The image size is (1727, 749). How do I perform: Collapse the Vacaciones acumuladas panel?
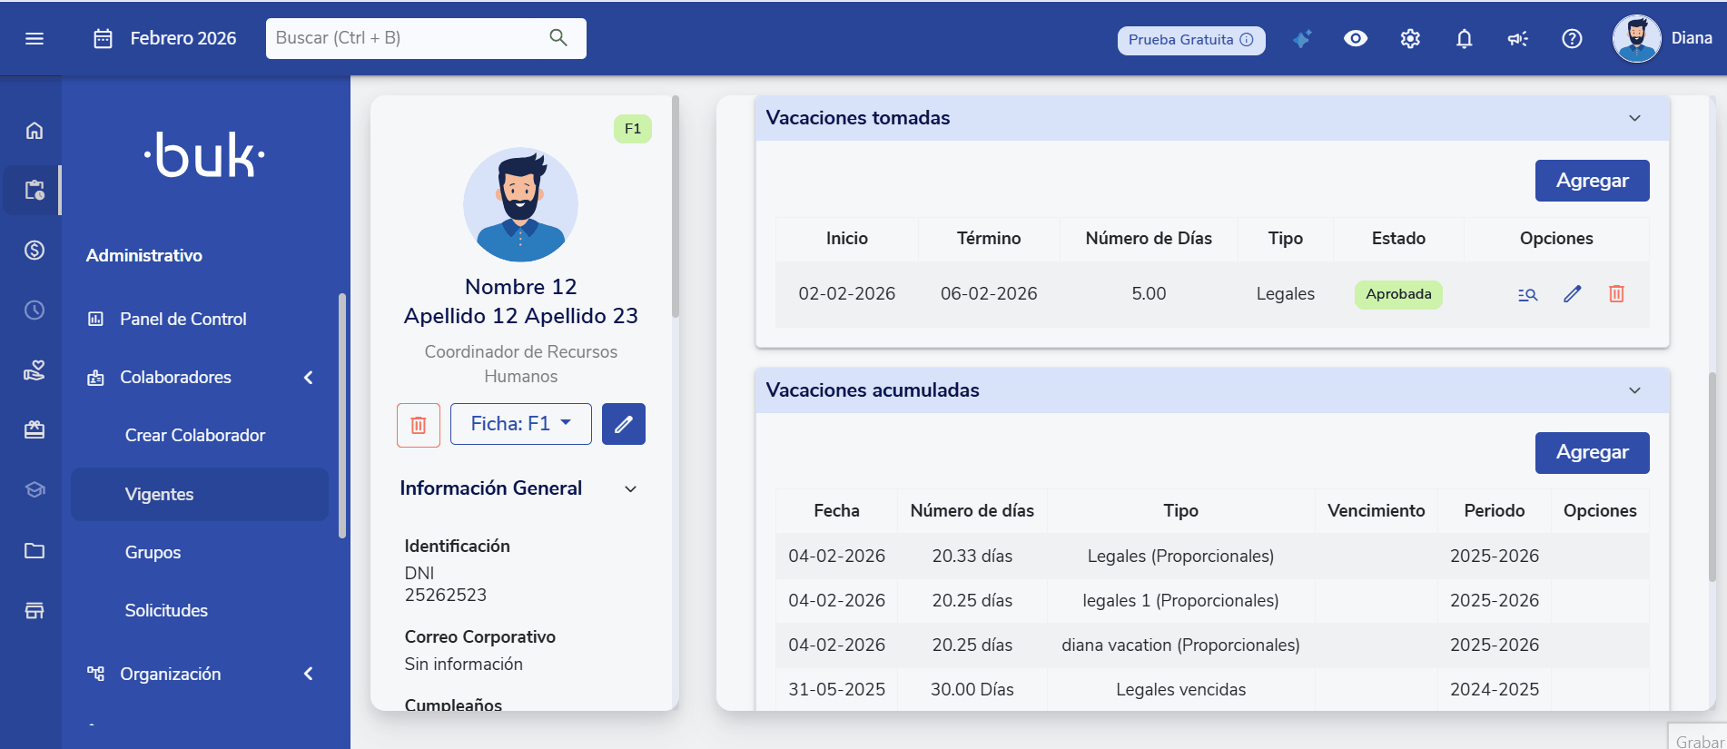(x=1634, y=390)
